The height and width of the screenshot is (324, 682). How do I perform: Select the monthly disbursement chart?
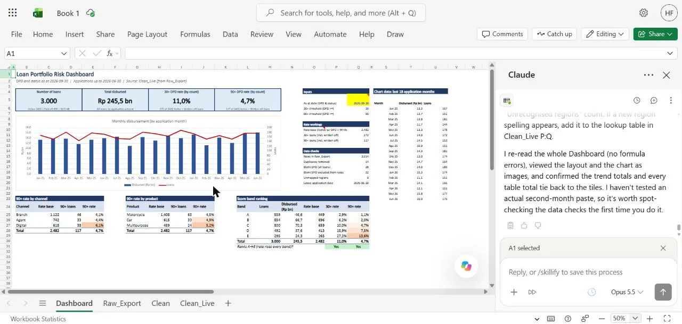[148, 153]
